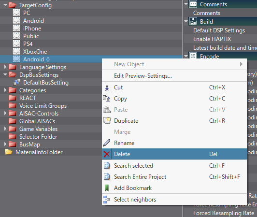Click the DefaultBusSetting node icon
The height and width of the screenshot is (217, 257).
tap(16, 82)
